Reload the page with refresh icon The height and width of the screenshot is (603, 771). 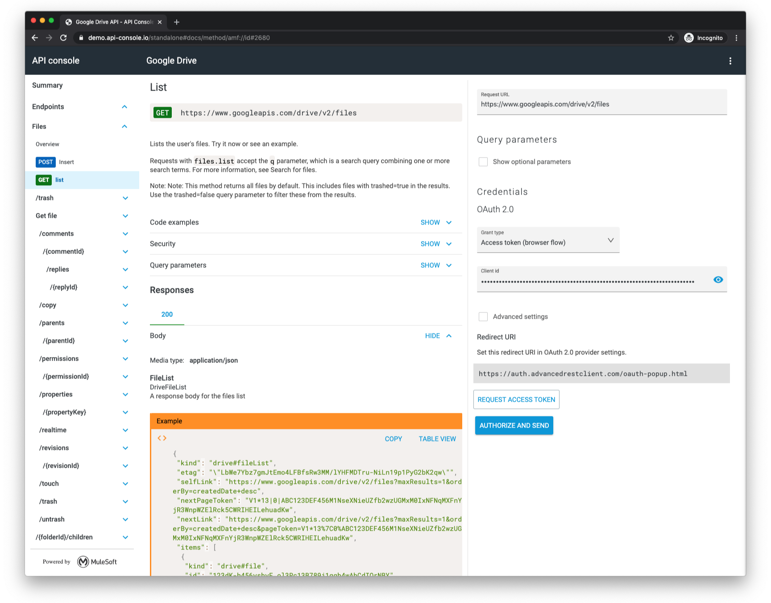click(x=63, y=38)
